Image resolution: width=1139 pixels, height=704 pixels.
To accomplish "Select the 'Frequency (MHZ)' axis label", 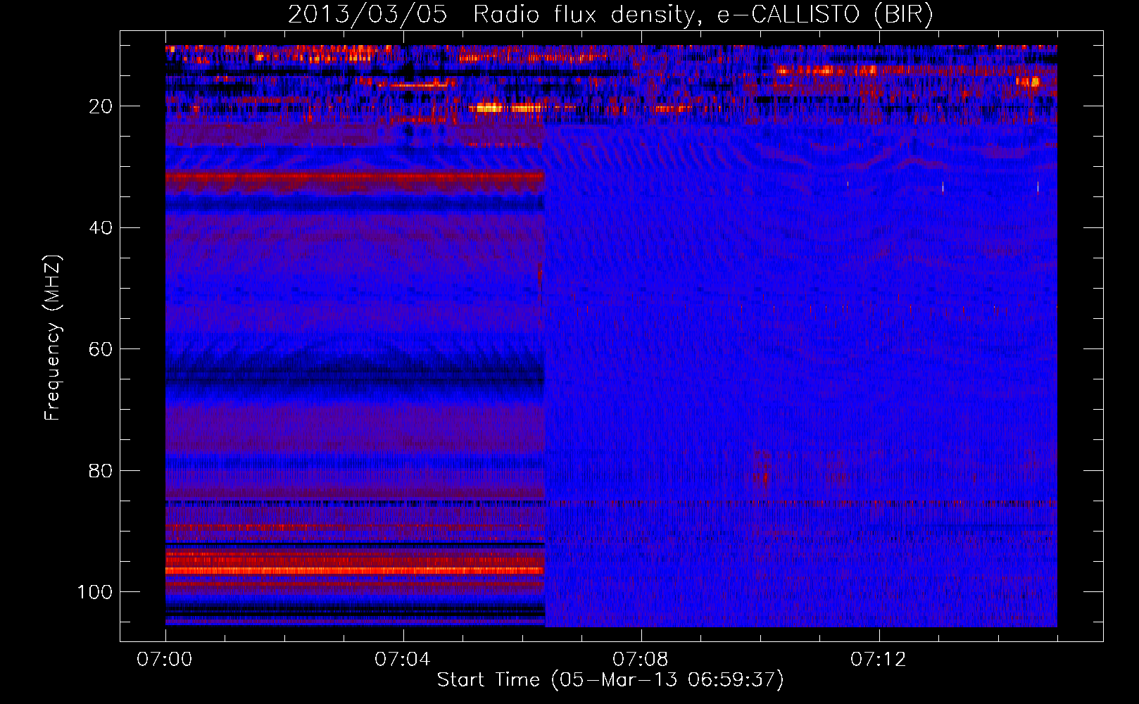I will coord(53,338).
